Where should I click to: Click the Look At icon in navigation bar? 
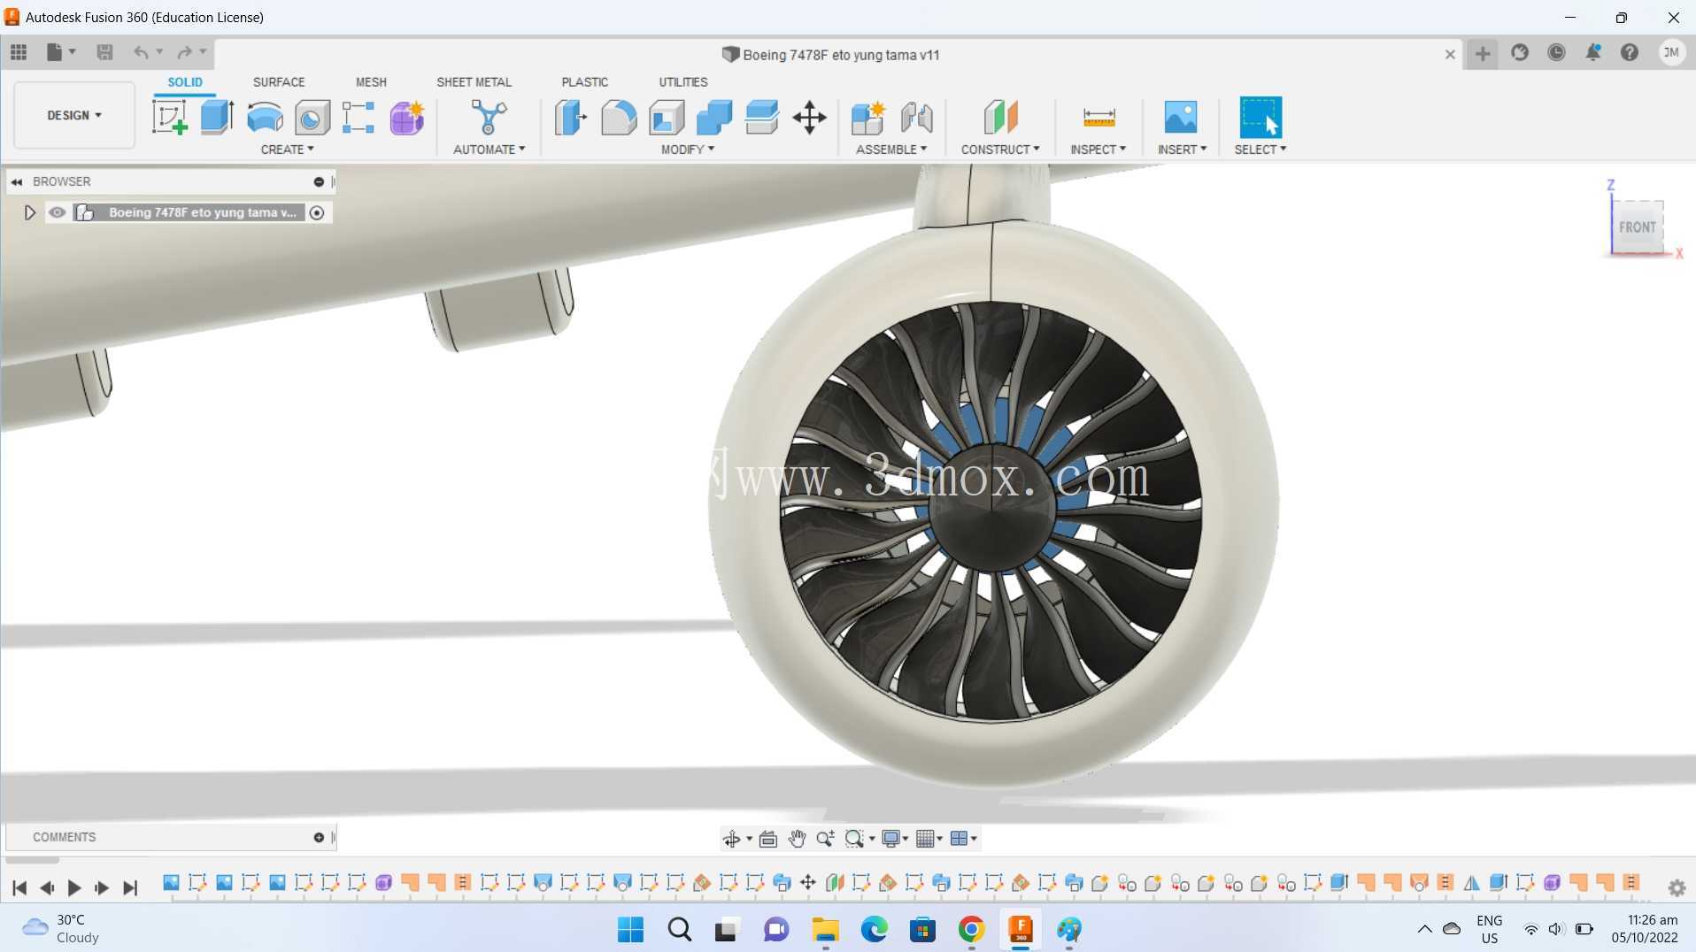coord(768,839)
